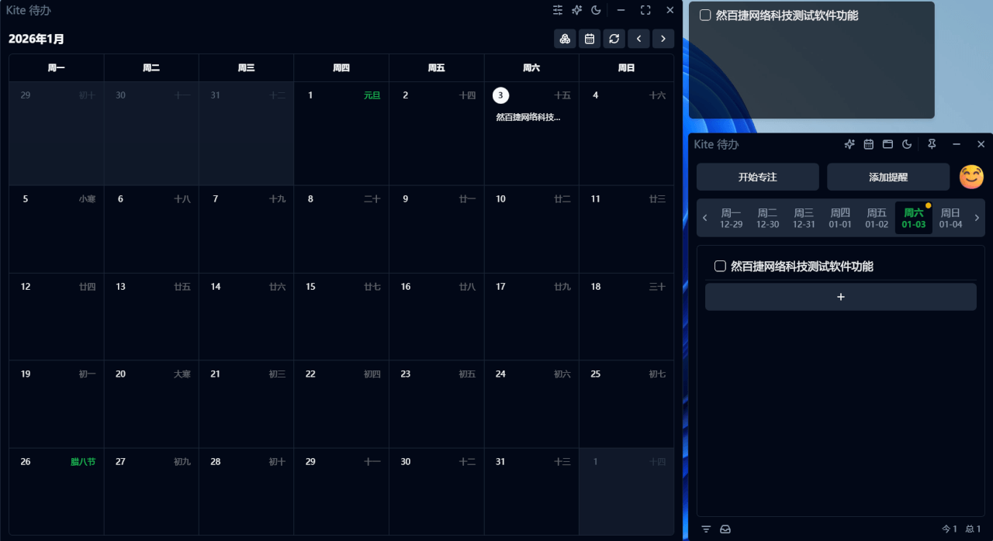Image resolution: width=993 pixels, height=541 pixels.
Task: Select the 周日 01-04 day tab
Action: click(950, 218)
